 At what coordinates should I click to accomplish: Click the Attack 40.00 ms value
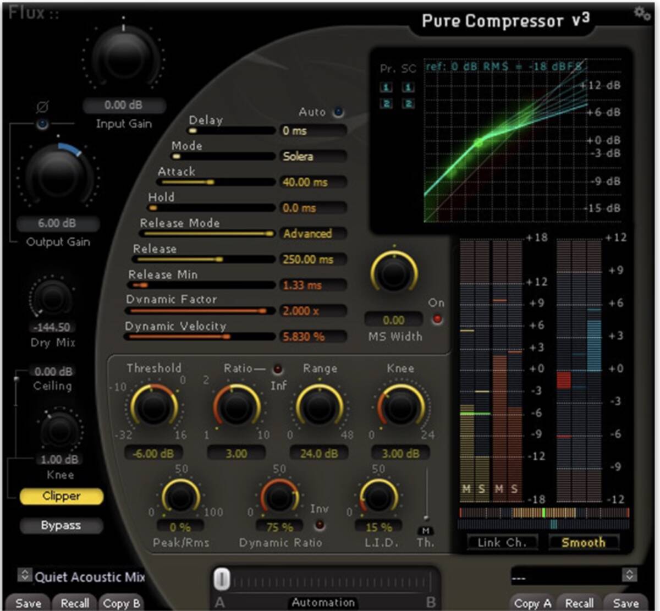point(313,182)
